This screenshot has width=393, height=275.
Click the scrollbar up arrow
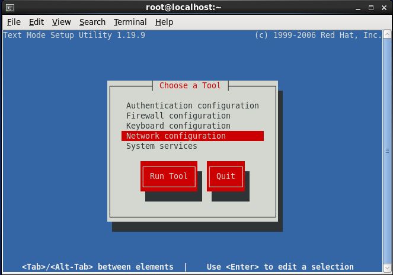pyautogui.click(x=387, y=34)
